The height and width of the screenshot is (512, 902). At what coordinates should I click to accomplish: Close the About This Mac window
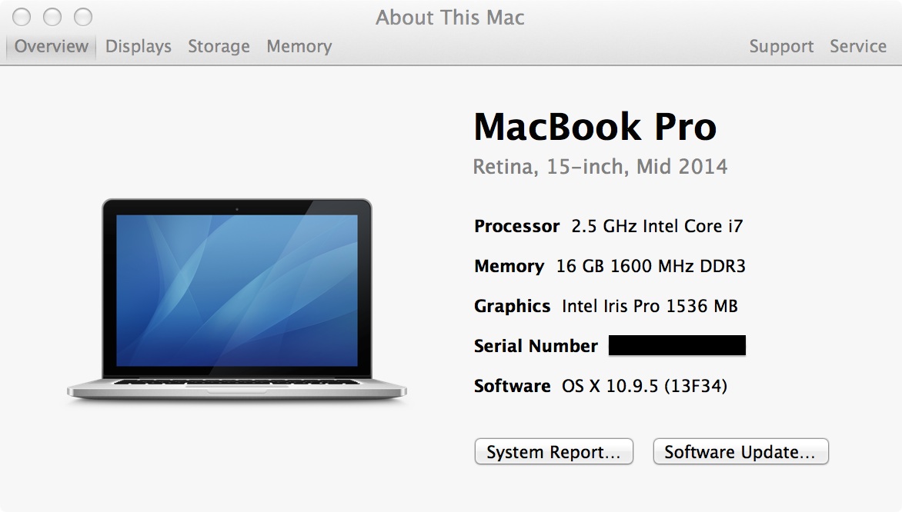tap(22, 17)
